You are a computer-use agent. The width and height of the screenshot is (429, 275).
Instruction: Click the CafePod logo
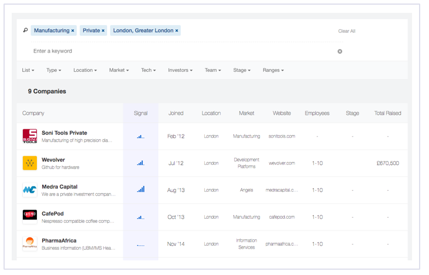[x=30, y=216]
